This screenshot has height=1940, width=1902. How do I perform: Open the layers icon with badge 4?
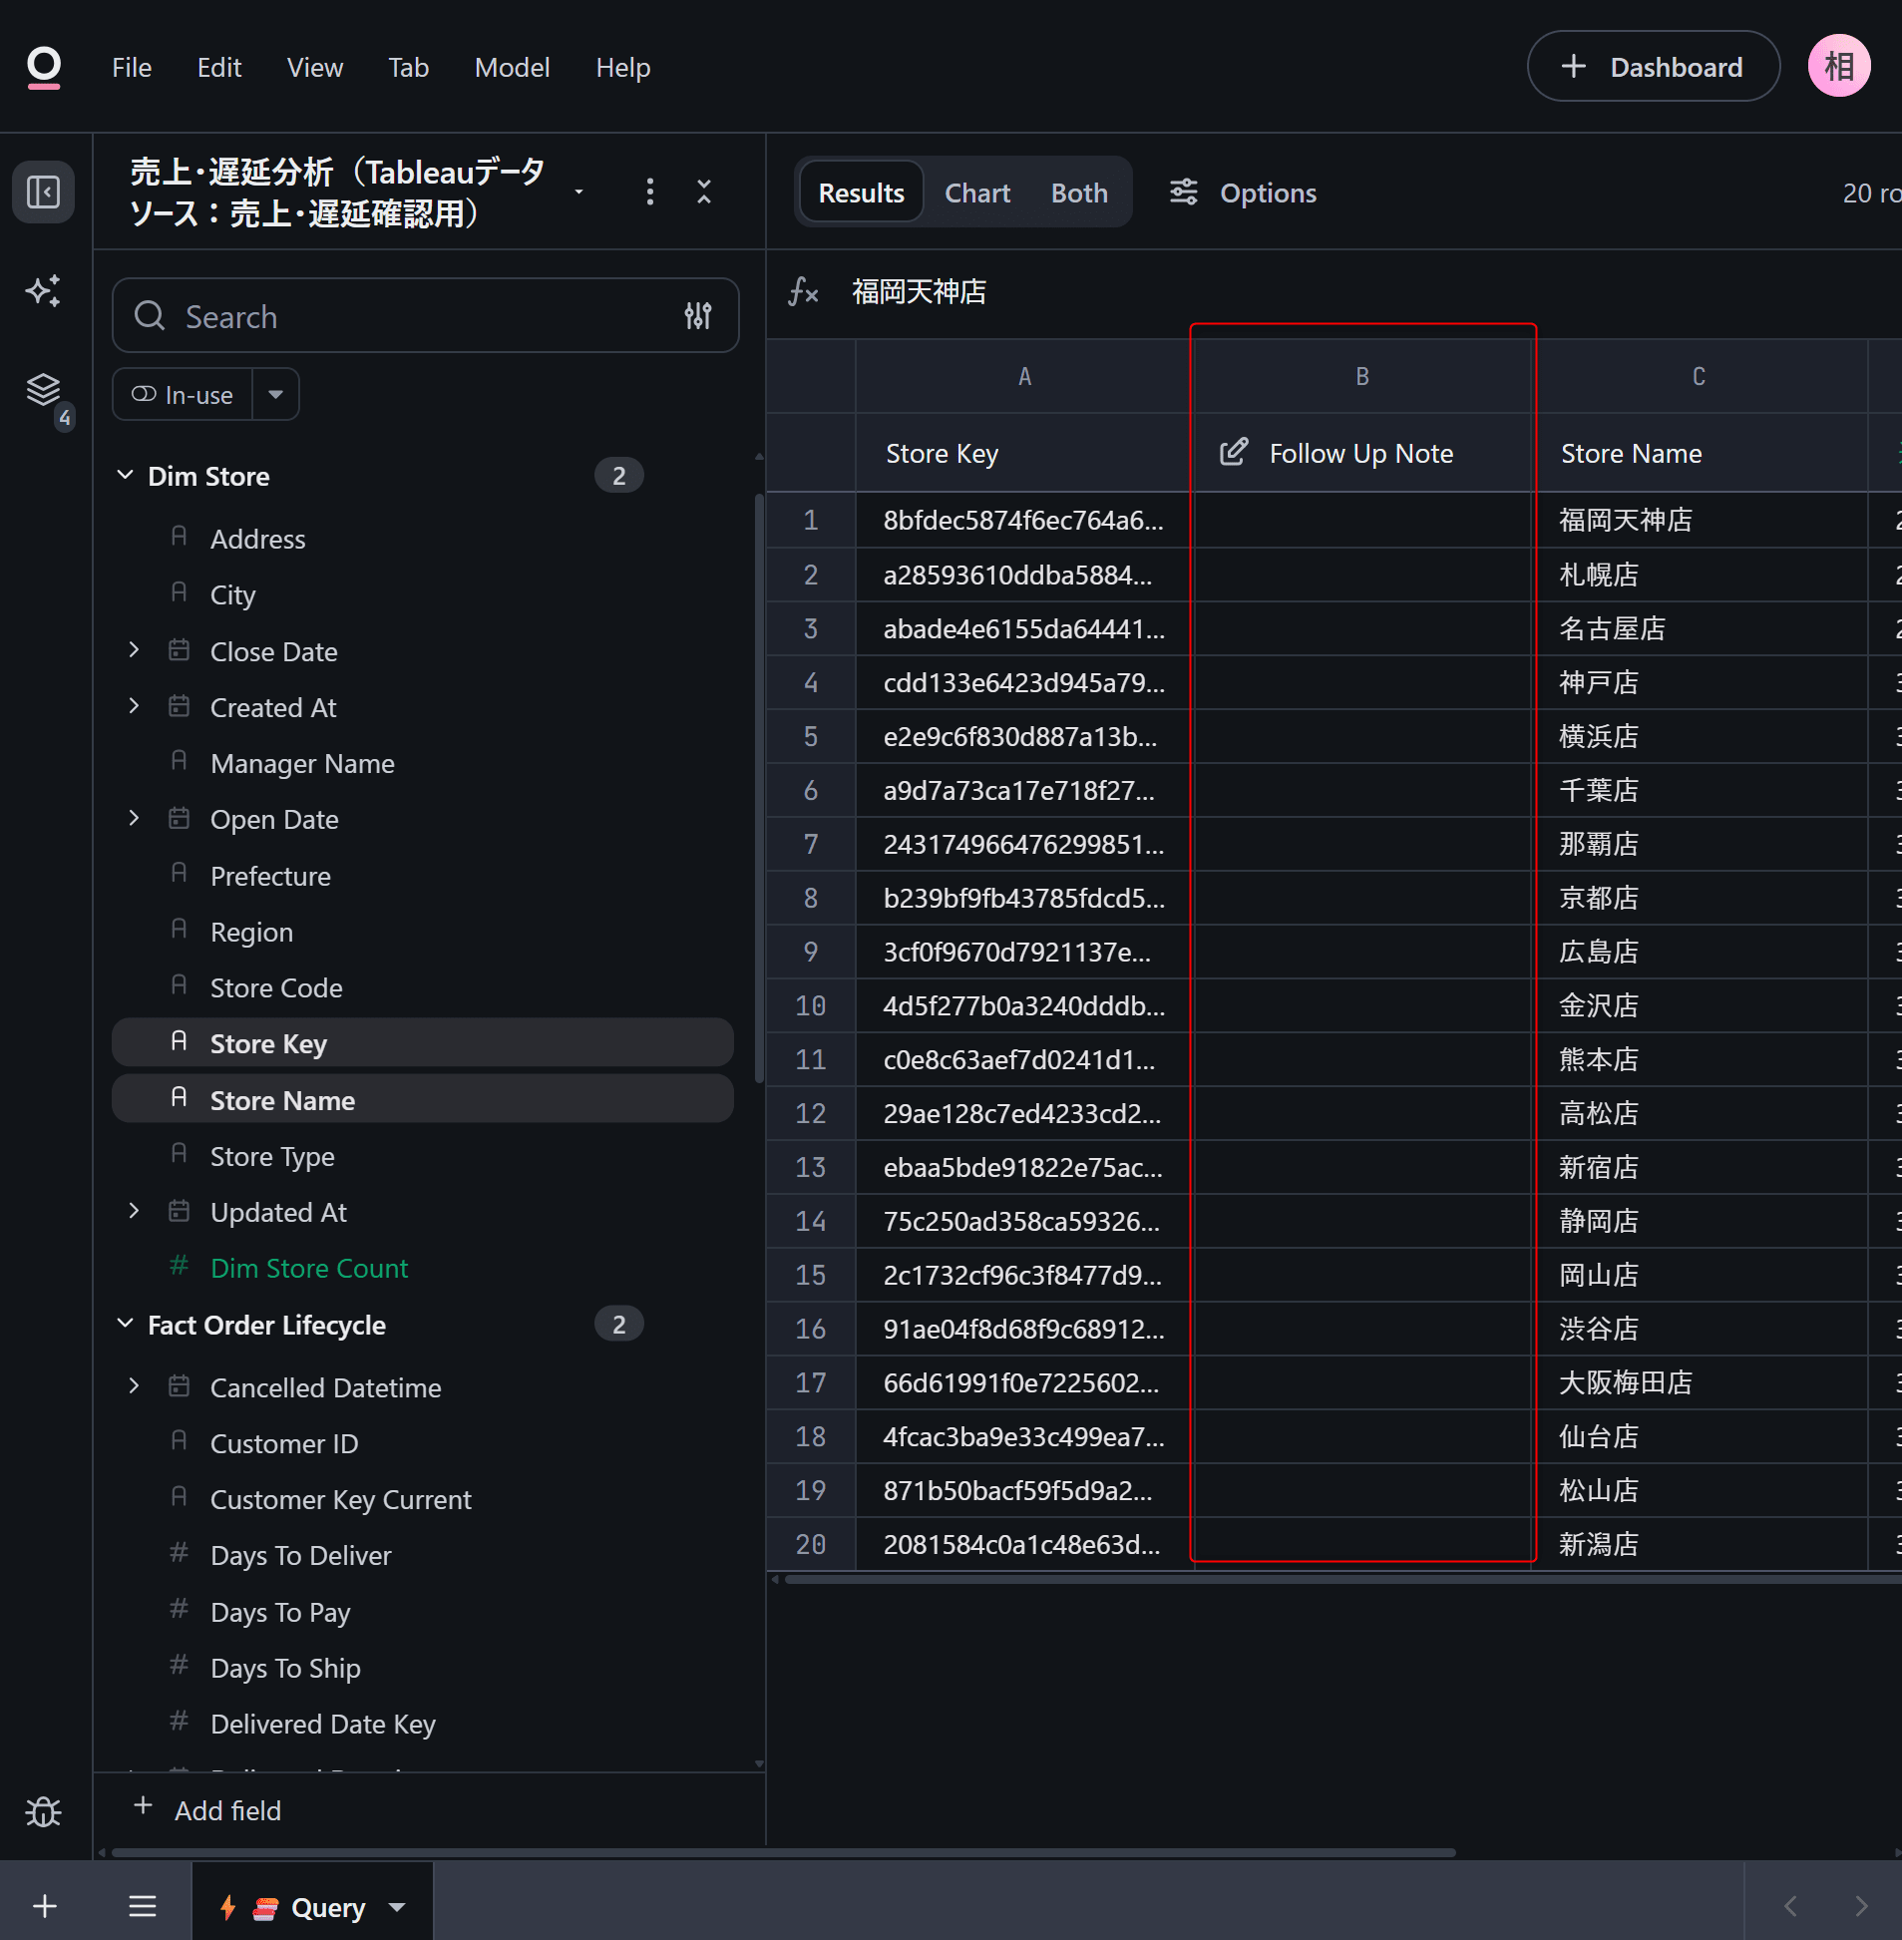click(x=43, y=389)
